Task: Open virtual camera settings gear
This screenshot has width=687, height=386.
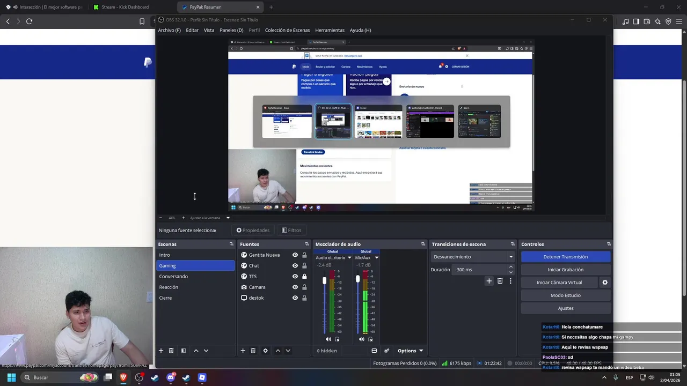Action: 605,283
